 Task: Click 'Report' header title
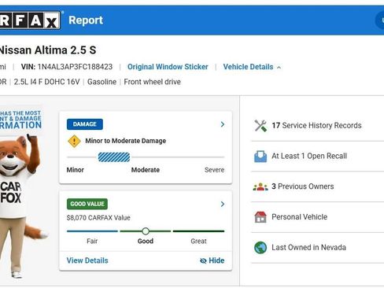[86, 20]
